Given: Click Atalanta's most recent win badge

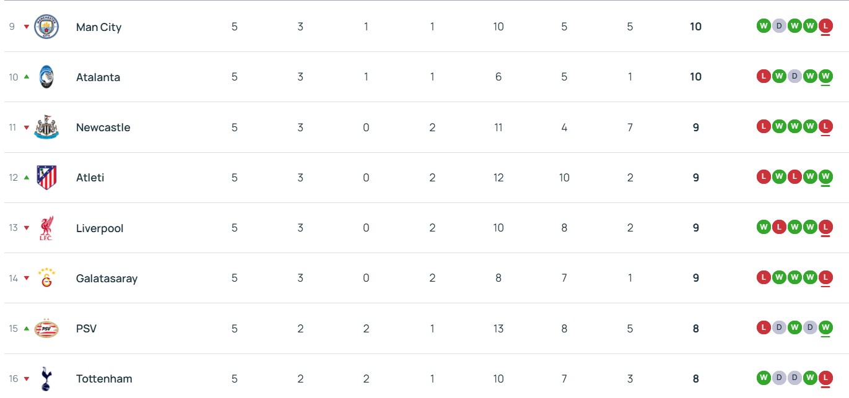Looking at the screenshot, I should [x=825, y=76].
